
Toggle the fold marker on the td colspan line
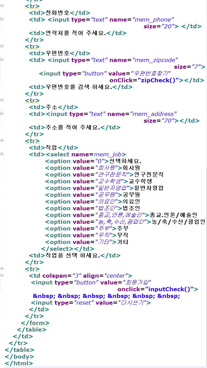[2, 275]
